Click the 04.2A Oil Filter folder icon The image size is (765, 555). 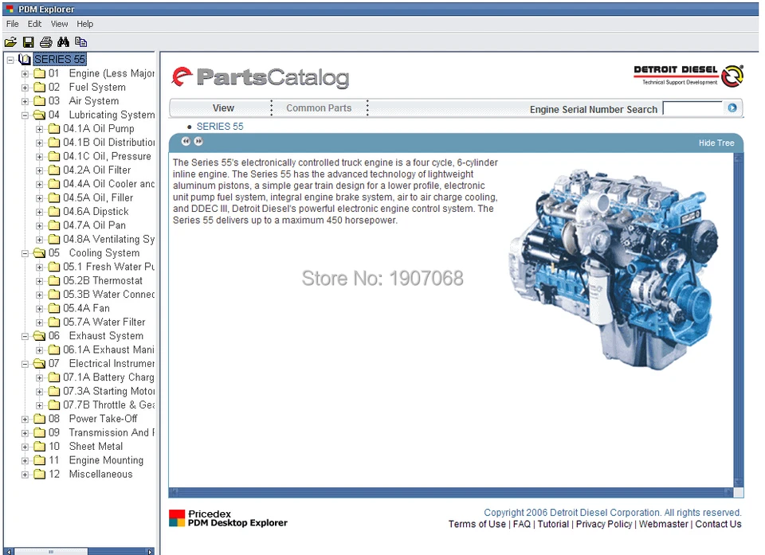coord(54,170)
